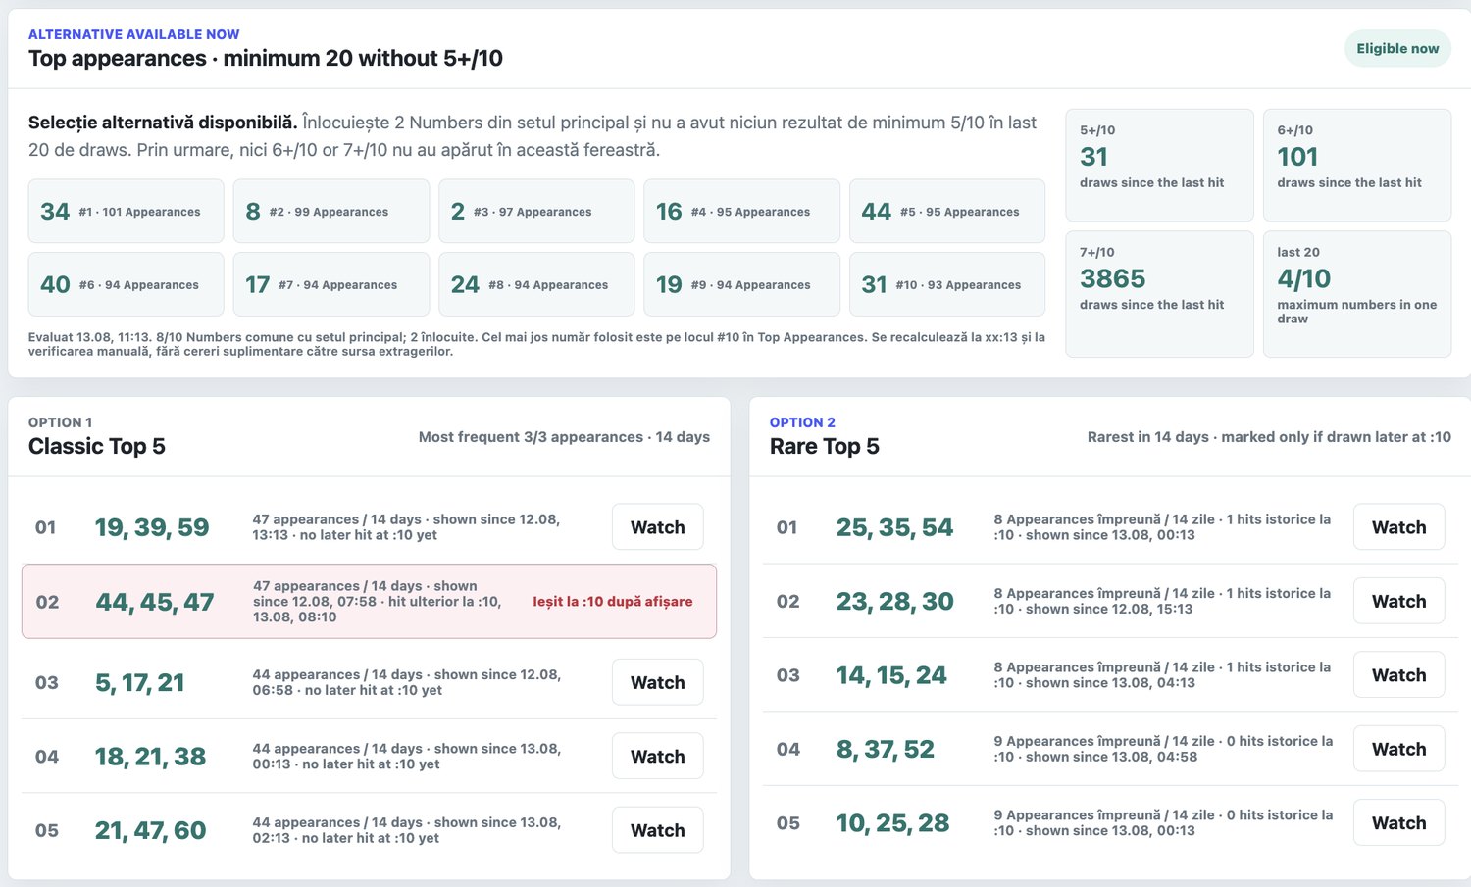
Task: Select number 31 chip with 93 Appearances
Action: pos(947,284)
